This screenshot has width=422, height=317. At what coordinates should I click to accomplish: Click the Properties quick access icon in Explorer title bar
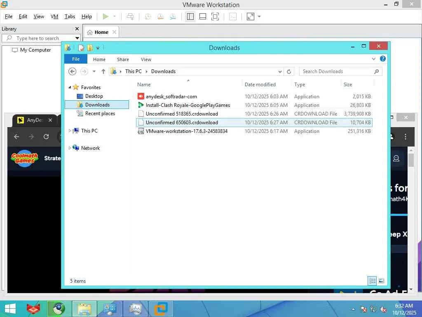tap(81, 48)
